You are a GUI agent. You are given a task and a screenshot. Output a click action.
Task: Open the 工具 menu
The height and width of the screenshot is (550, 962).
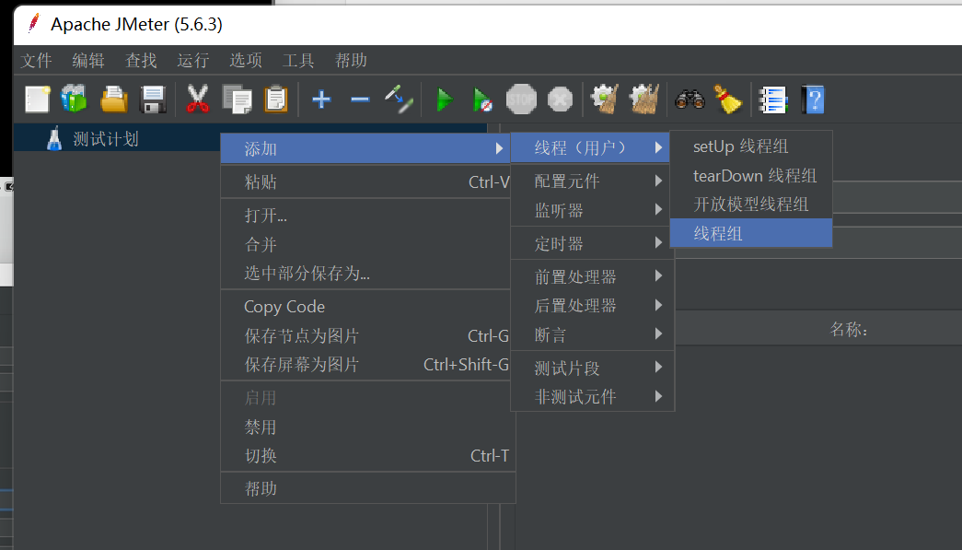298,60
